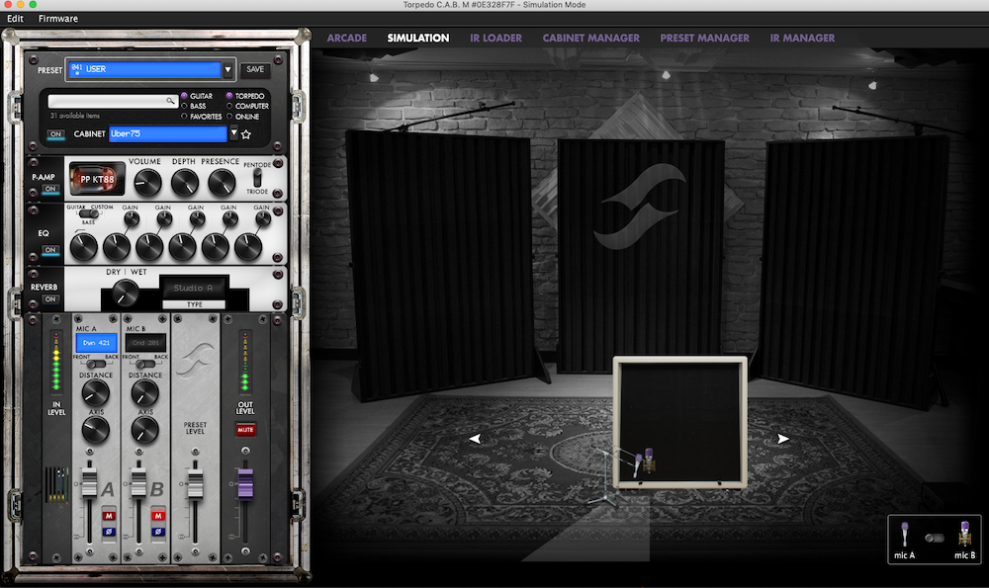Click the power amp VOLUME knob

(147, 183)
